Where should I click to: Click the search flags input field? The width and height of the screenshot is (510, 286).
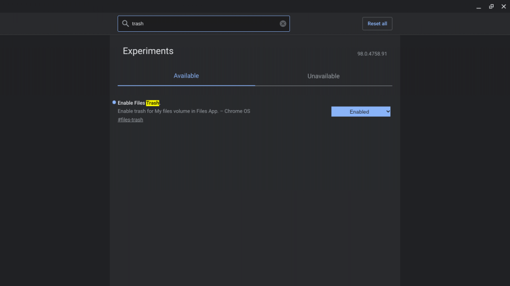(x=204, y=23)
